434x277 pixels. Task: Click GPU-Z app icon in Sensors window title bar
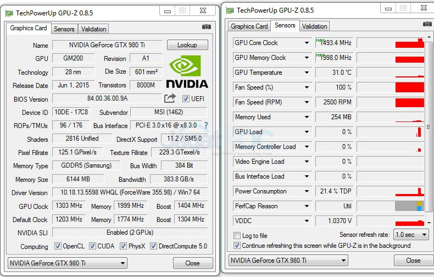tap(230, 10)
